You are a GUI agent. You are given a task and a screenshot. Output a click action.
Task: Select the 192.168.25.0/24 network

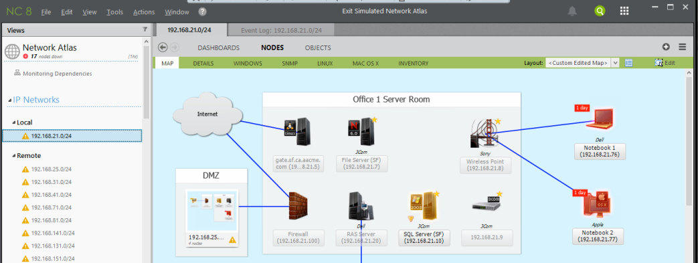[51, 169]
